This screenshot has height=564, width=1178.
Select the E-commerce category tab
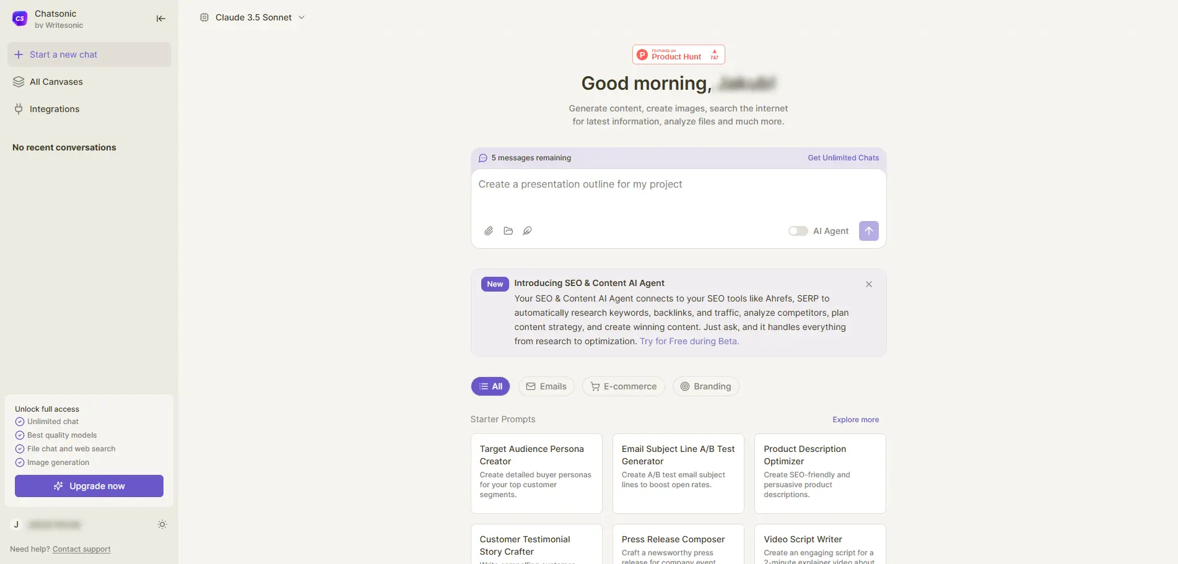[x=623, y=386]
